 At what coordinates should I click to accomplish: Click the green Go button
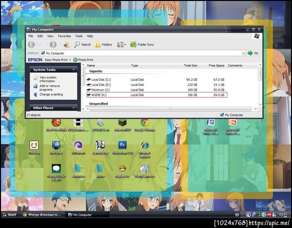253,53
